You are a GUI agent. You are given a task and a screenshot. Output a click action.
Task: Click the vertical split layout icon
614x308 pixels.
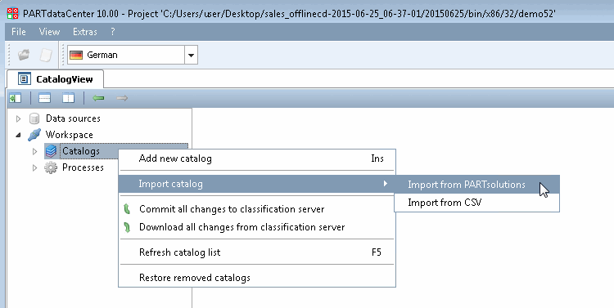point(68,98)
